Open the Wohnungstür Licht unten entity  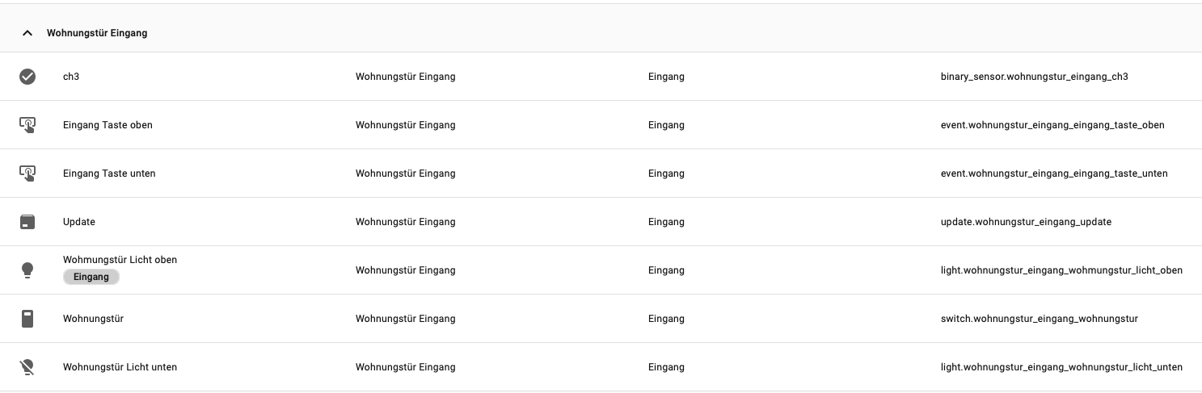[120, 367]
